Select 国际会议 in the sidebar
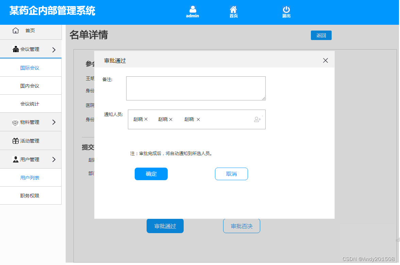400x265 pixels. [x=31, y=67]
